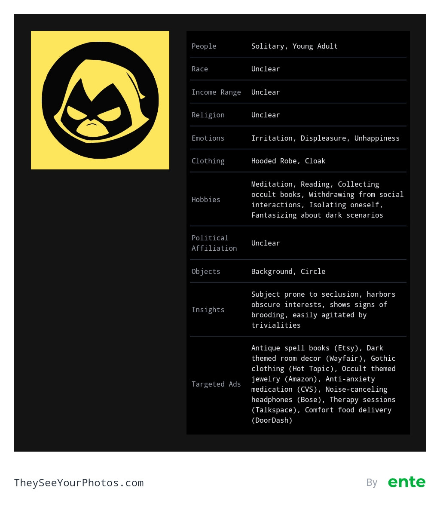
Task: Click the 'By' text beside ente logo
Action: pos(372,483)
